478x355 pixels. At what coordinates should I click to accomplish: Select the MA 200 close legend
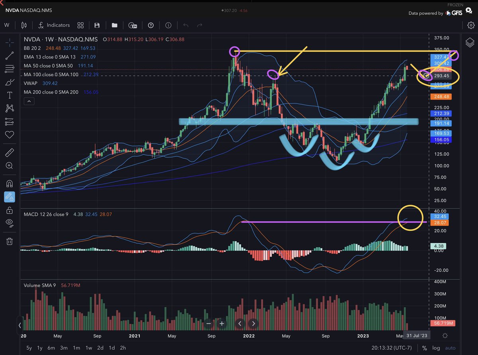click(x=51, y=92)
